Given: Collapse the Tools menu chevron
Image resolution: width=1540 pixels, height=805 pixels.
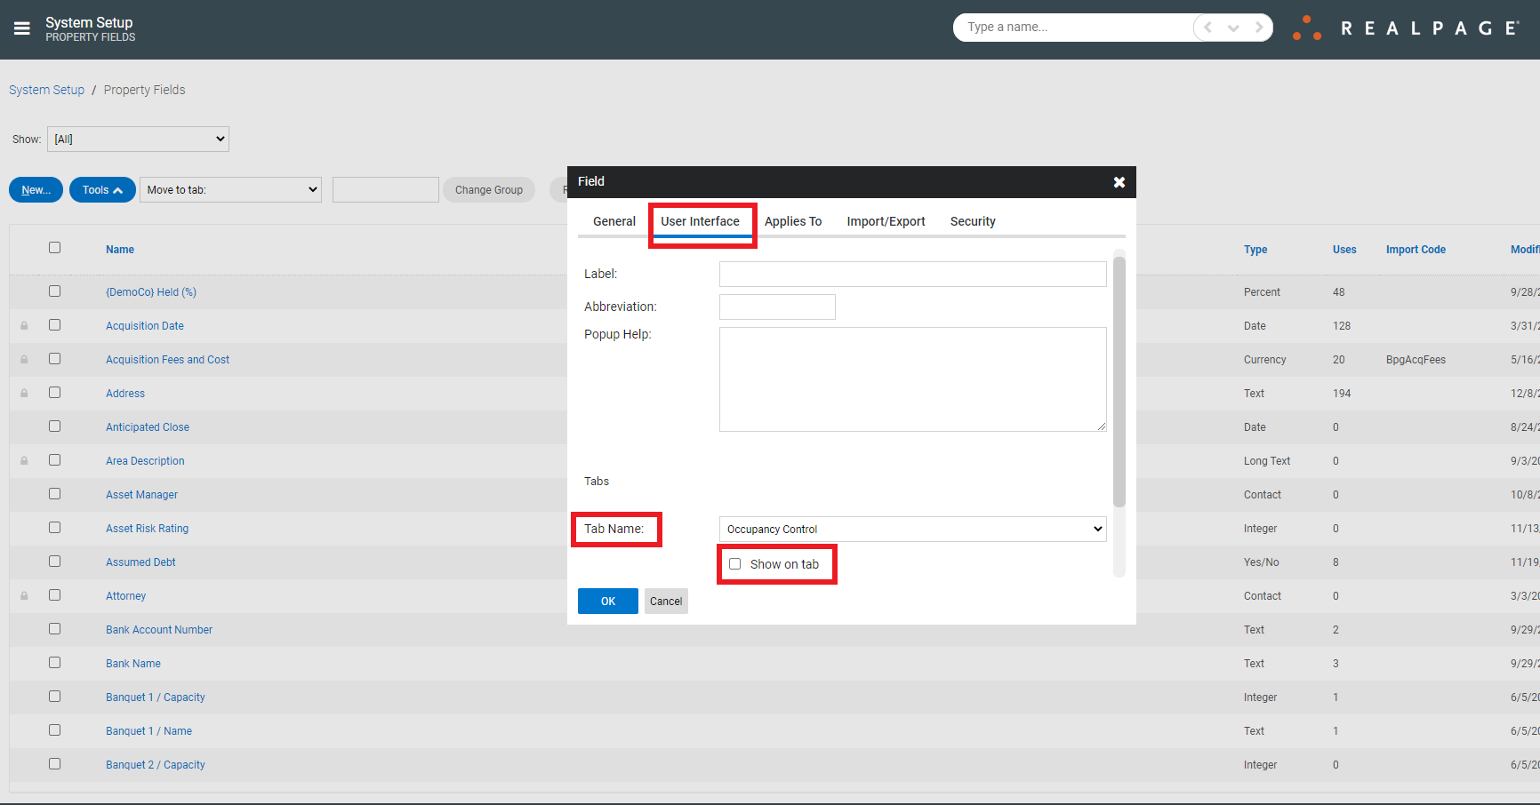Looking at the screenshot, I should 116,189.
